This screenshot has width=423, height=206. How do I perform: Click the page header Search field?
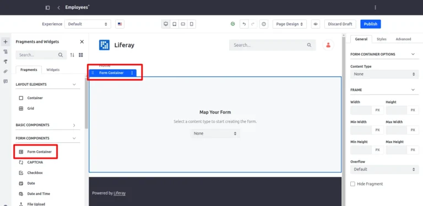pyautogui.click(x=272, y=45)
